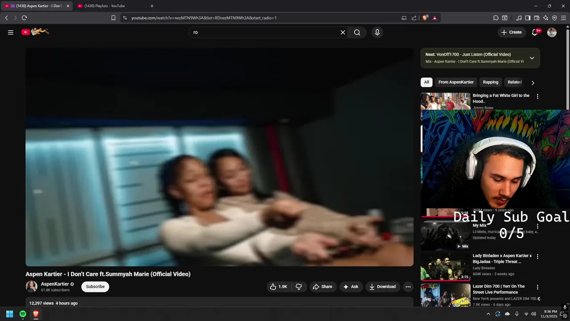Open Spotify from the taskbar
The height and width of the screenshot is (321, 570).
pos(23,314)
